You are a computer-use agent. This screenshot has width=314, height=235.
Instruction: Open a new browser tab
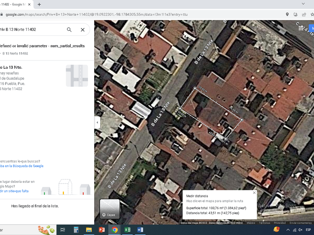point(39,4)
